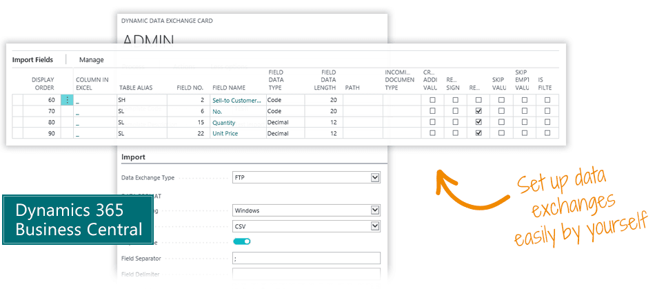The height and width of the screenshot is (289, 655).
Task: Click the Table Alias column header
Action: [136, 88]
